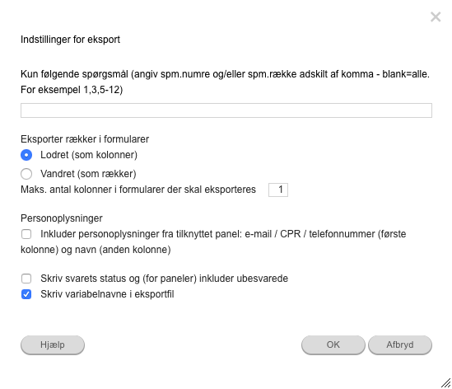Screen dimensions: 452x389
Task: Check the Skriv svarets status checkbox
Action: (26, 279)
